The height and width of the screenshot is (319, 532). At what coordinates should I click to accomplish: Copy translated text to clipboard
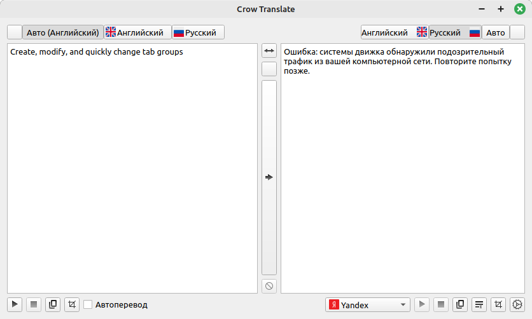460,305
